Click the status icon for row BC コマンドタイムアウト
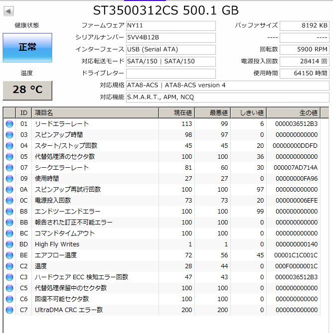The width and height of the screenshot is (333, 333). point(9,233)
